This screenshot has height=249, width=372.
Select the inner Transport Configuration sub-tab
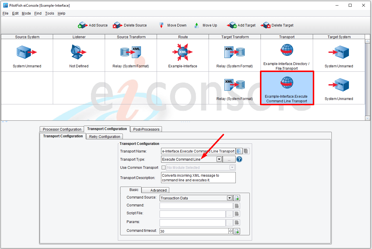63,136
